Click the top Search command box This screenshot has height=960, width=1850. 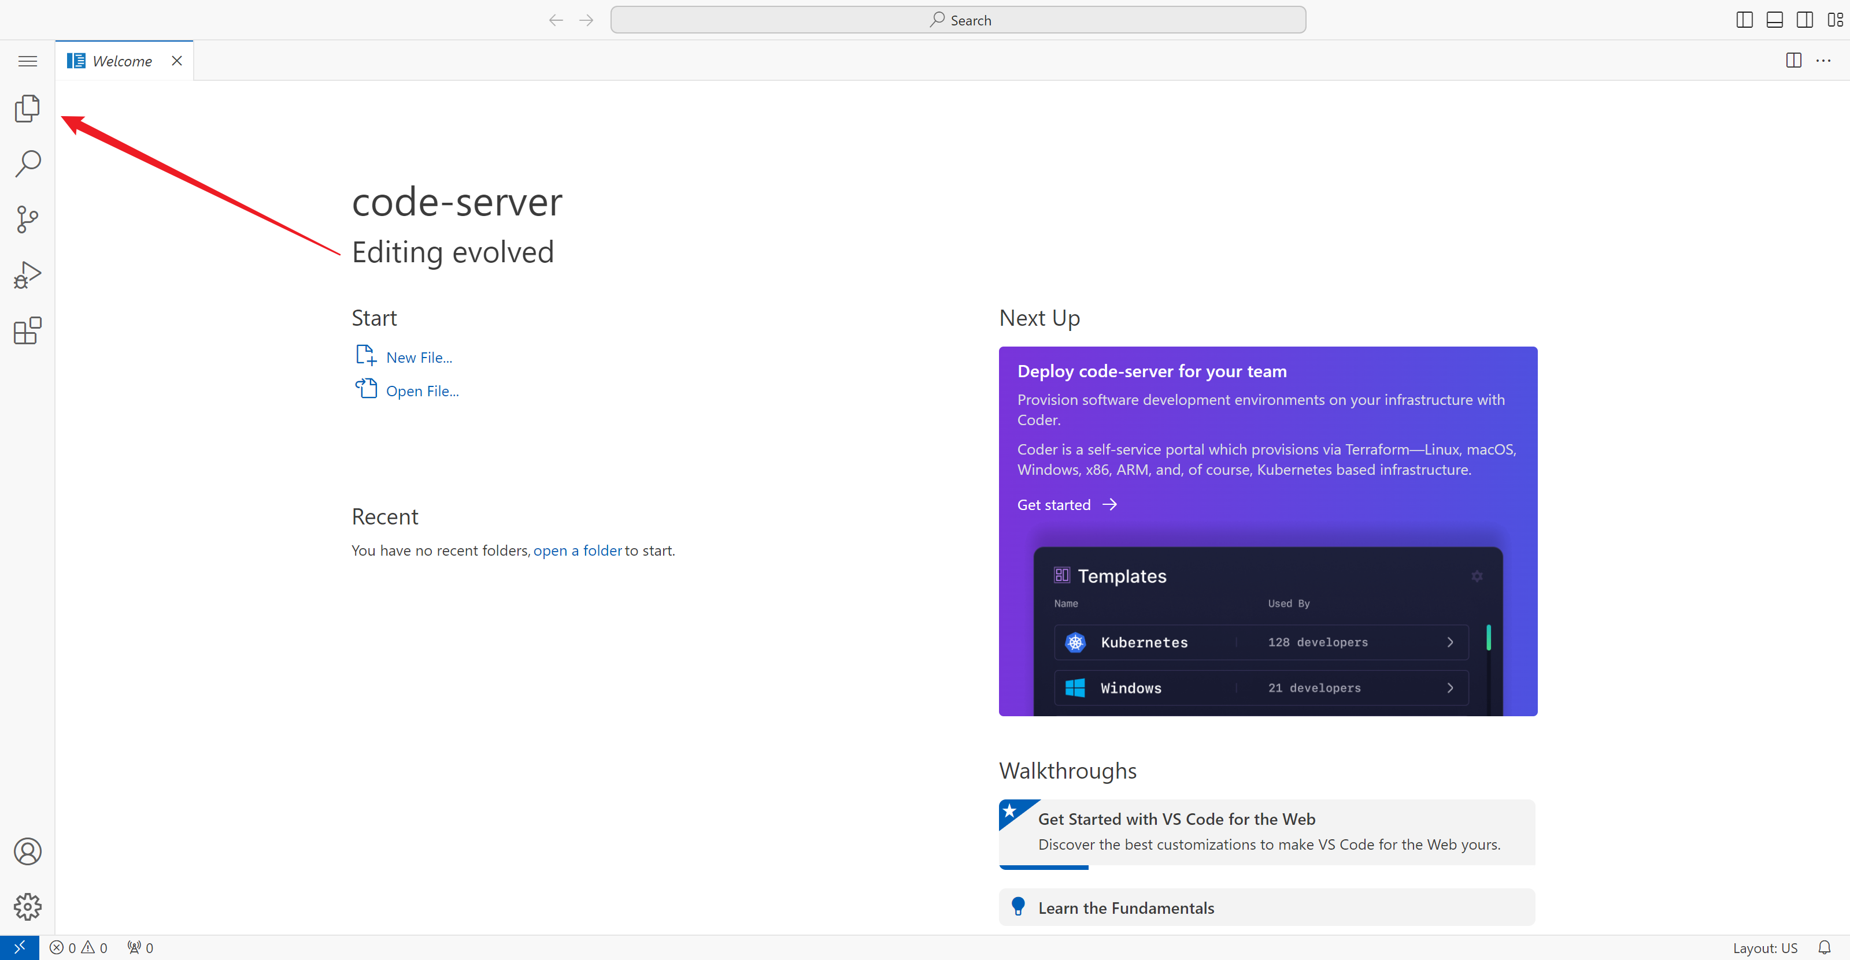point(957,20)
